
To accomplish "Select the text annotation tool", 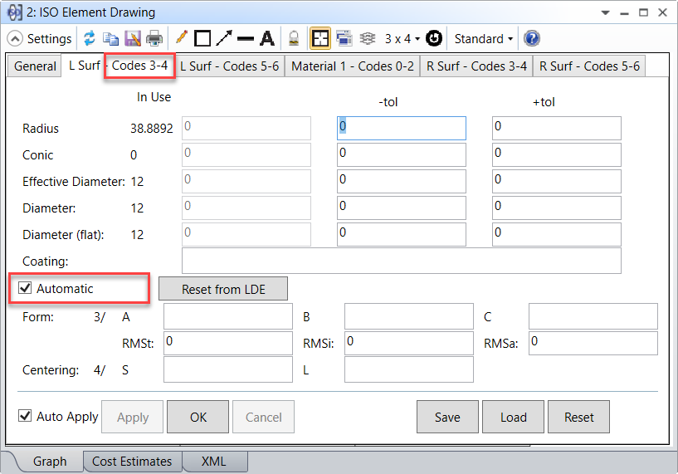I will (x=266, y=39).
